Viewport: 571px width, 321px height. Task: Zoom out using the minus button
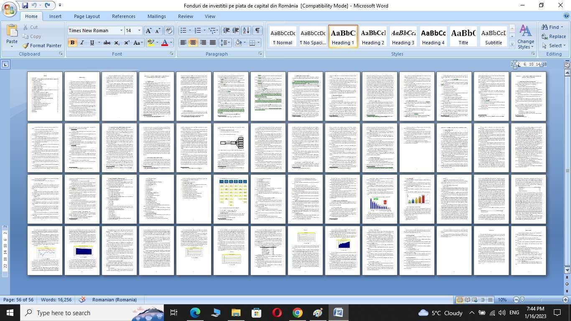tap(516, 300)
